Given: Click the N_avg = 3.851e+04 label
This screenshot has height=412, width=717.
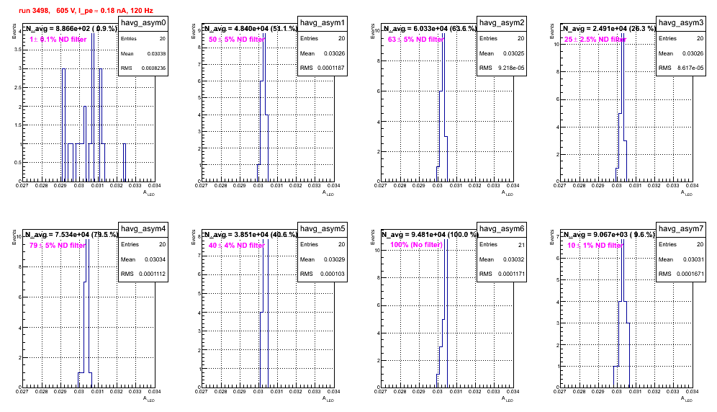Looking at the screenshot, I should [251, 234].
